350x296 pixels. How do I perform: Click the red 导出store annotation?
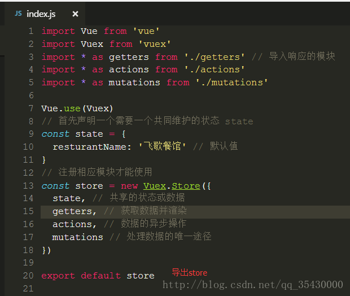(x=190, y=273)
